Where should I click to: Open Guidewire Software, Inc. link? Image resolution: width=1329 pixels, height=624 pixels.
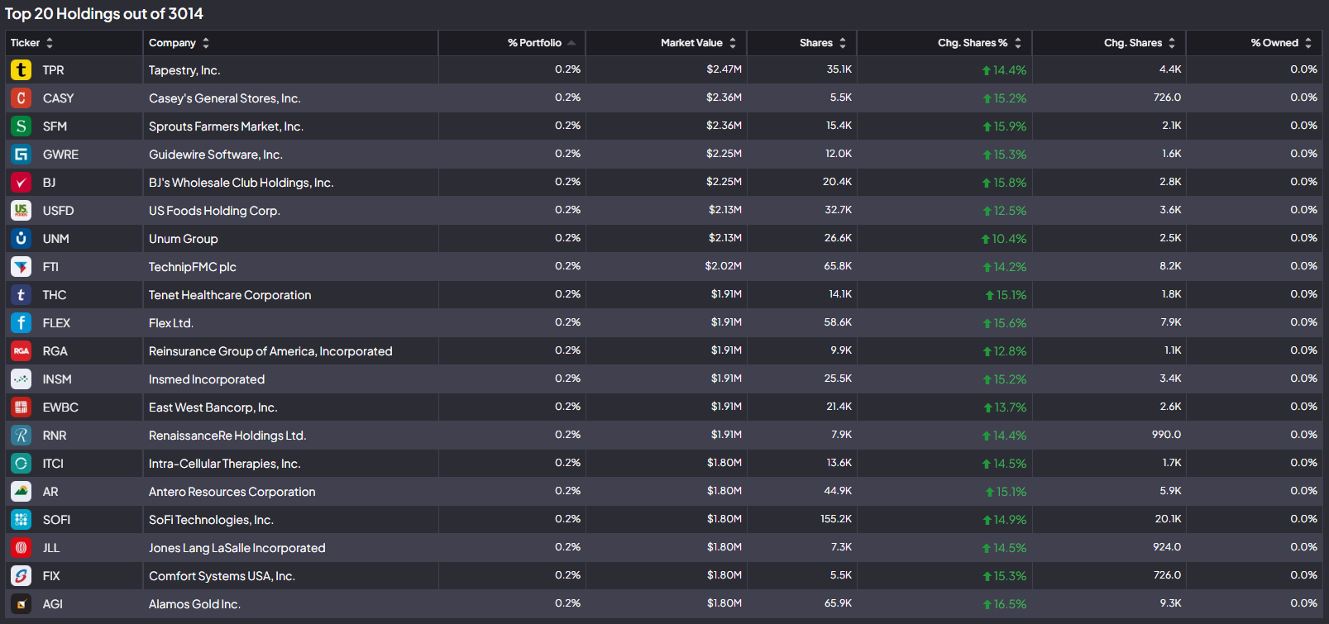(215, 155)
